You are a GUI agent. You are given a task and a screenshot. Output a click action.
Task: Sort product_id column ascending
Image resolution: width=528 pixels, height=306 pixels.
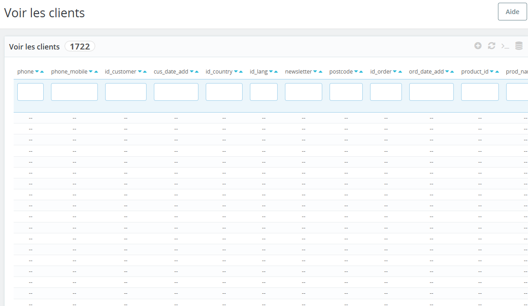tap(497, 72)
